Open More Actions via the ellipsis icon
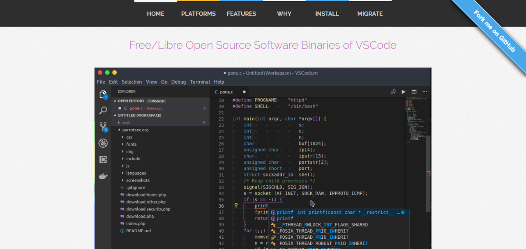Viewport: 526px width, 249px height. (x=424, y=92)
